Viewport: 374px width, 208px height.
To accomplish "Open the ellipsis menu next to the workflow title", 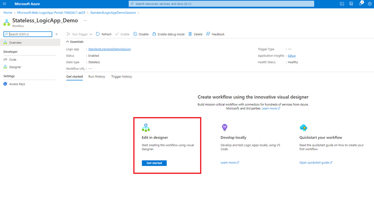I will [85, 21].
